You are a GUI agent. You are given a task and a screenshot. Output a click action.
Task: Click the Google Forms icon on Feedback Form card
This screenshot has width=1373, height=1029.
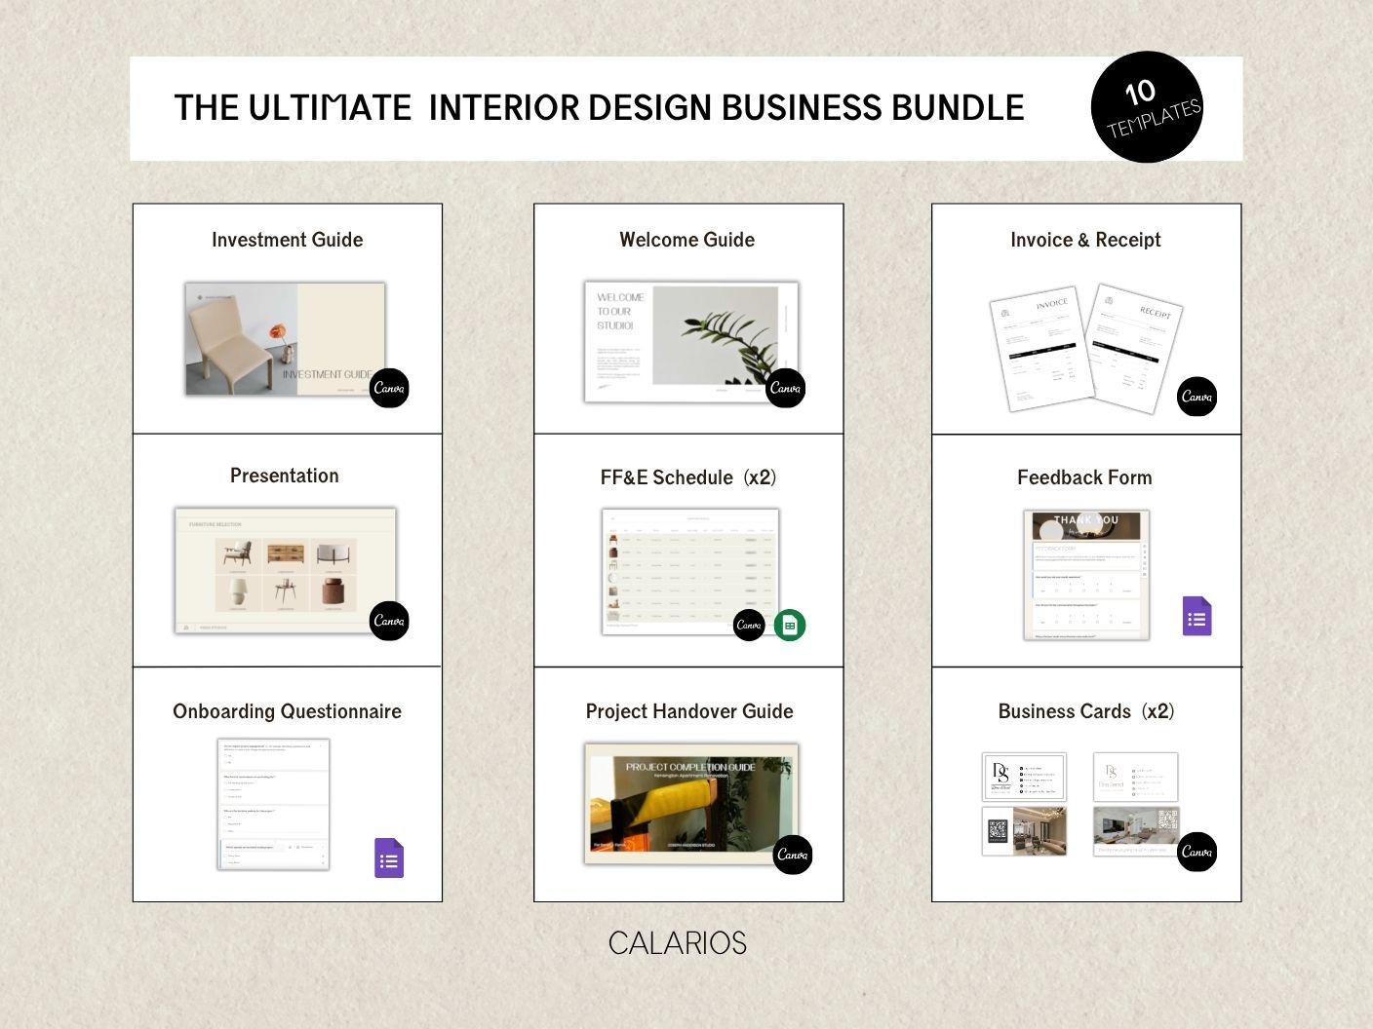point(1197,616)
